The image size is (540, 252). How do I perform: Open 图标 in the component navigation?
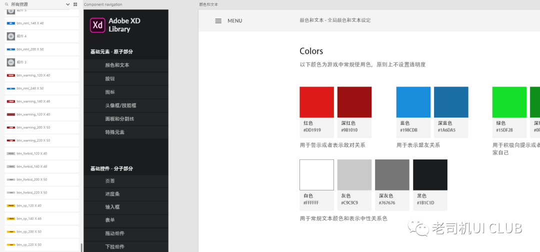coord(126,92)
